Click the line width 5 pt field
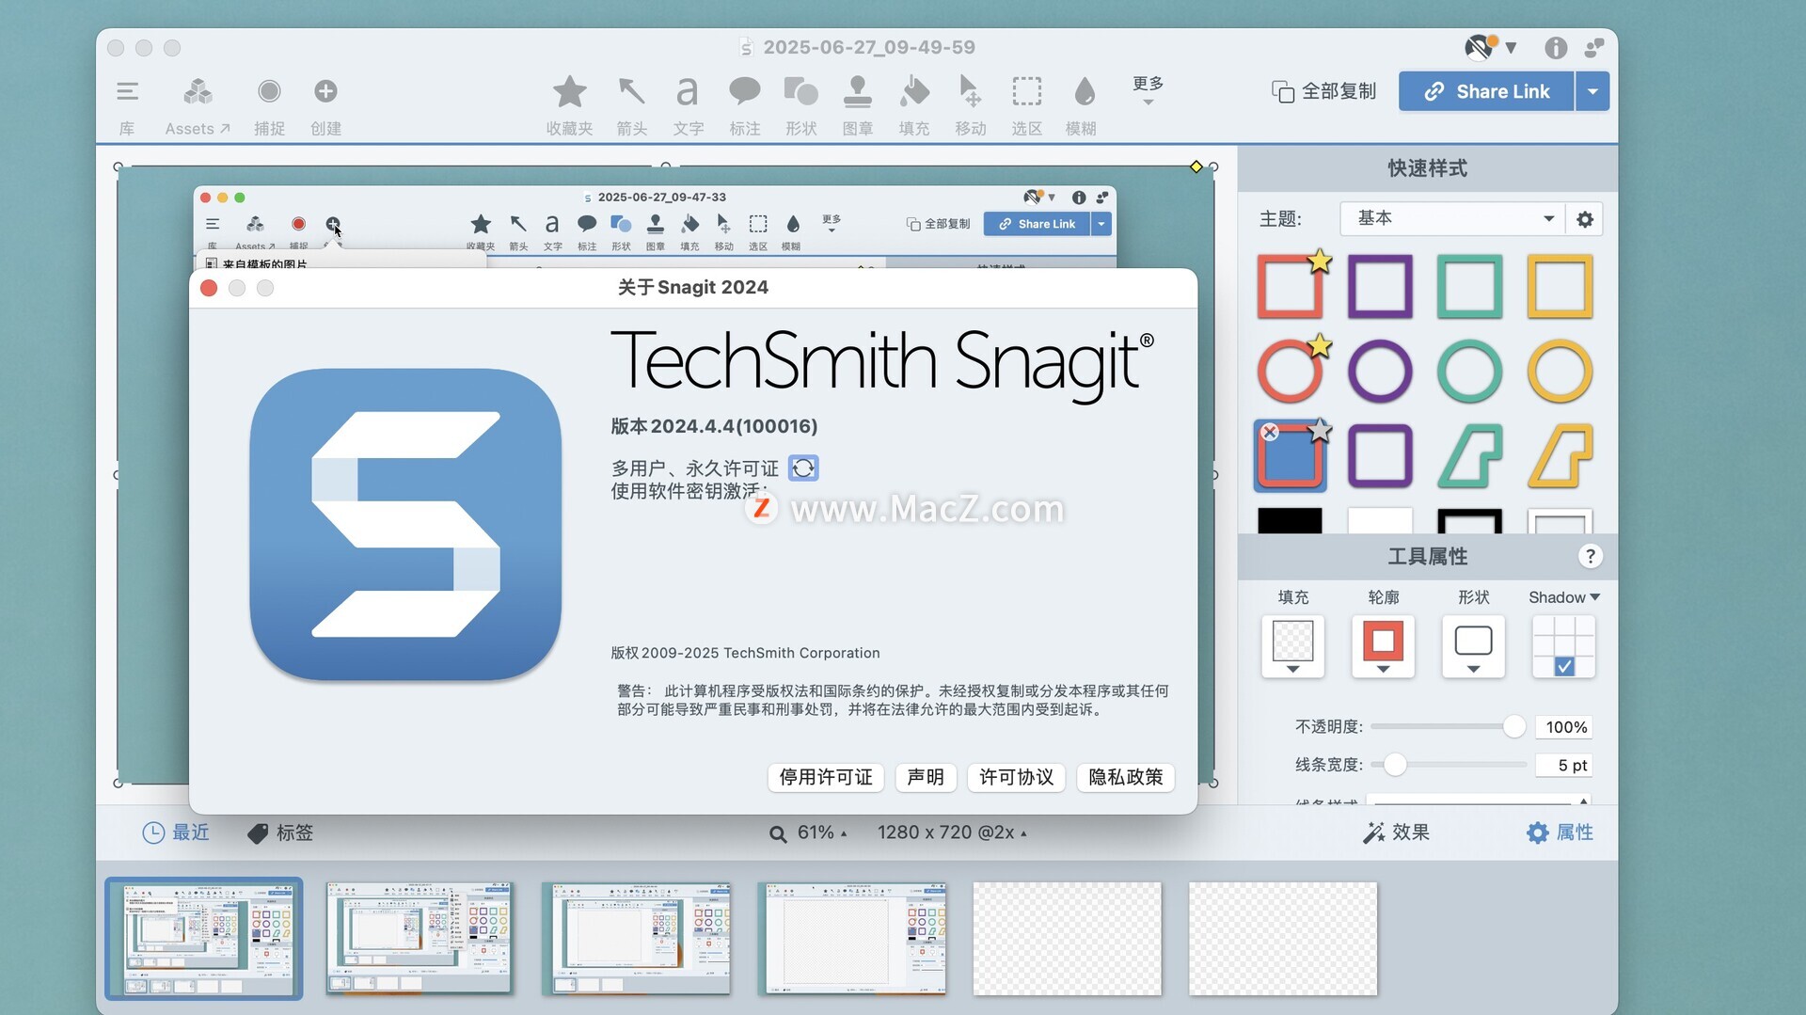The width and height of the screenshot is (1806, 1015). point(1565,765)
